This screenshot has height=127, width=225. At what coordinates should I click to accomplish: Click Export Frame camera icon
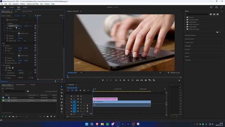point(146,80)
